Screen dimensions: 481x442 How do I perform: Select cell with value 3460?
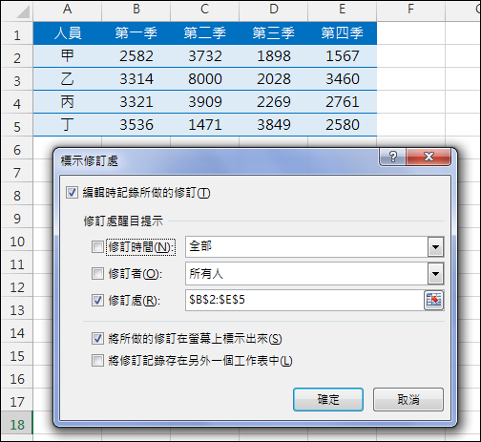tap(343, 79)
